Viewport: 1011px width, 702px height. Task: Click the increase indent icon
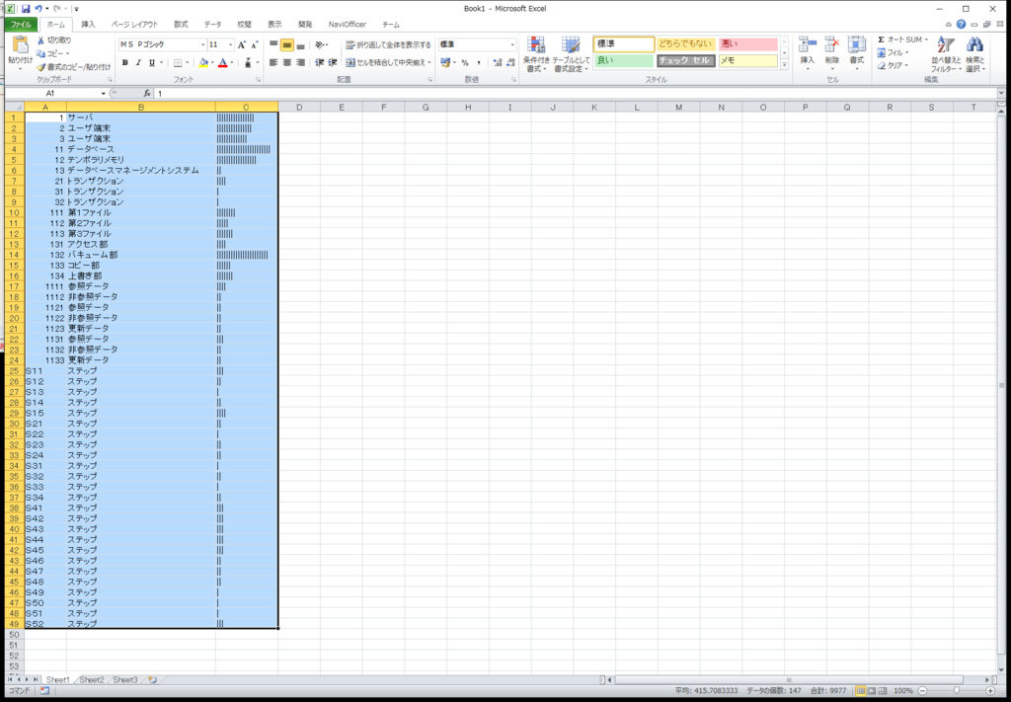click(x=333, y=62)
